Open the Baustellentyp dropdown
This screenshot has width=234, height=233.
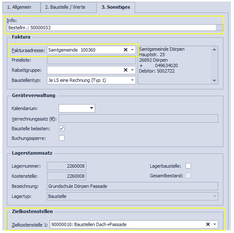pos(133,80)
